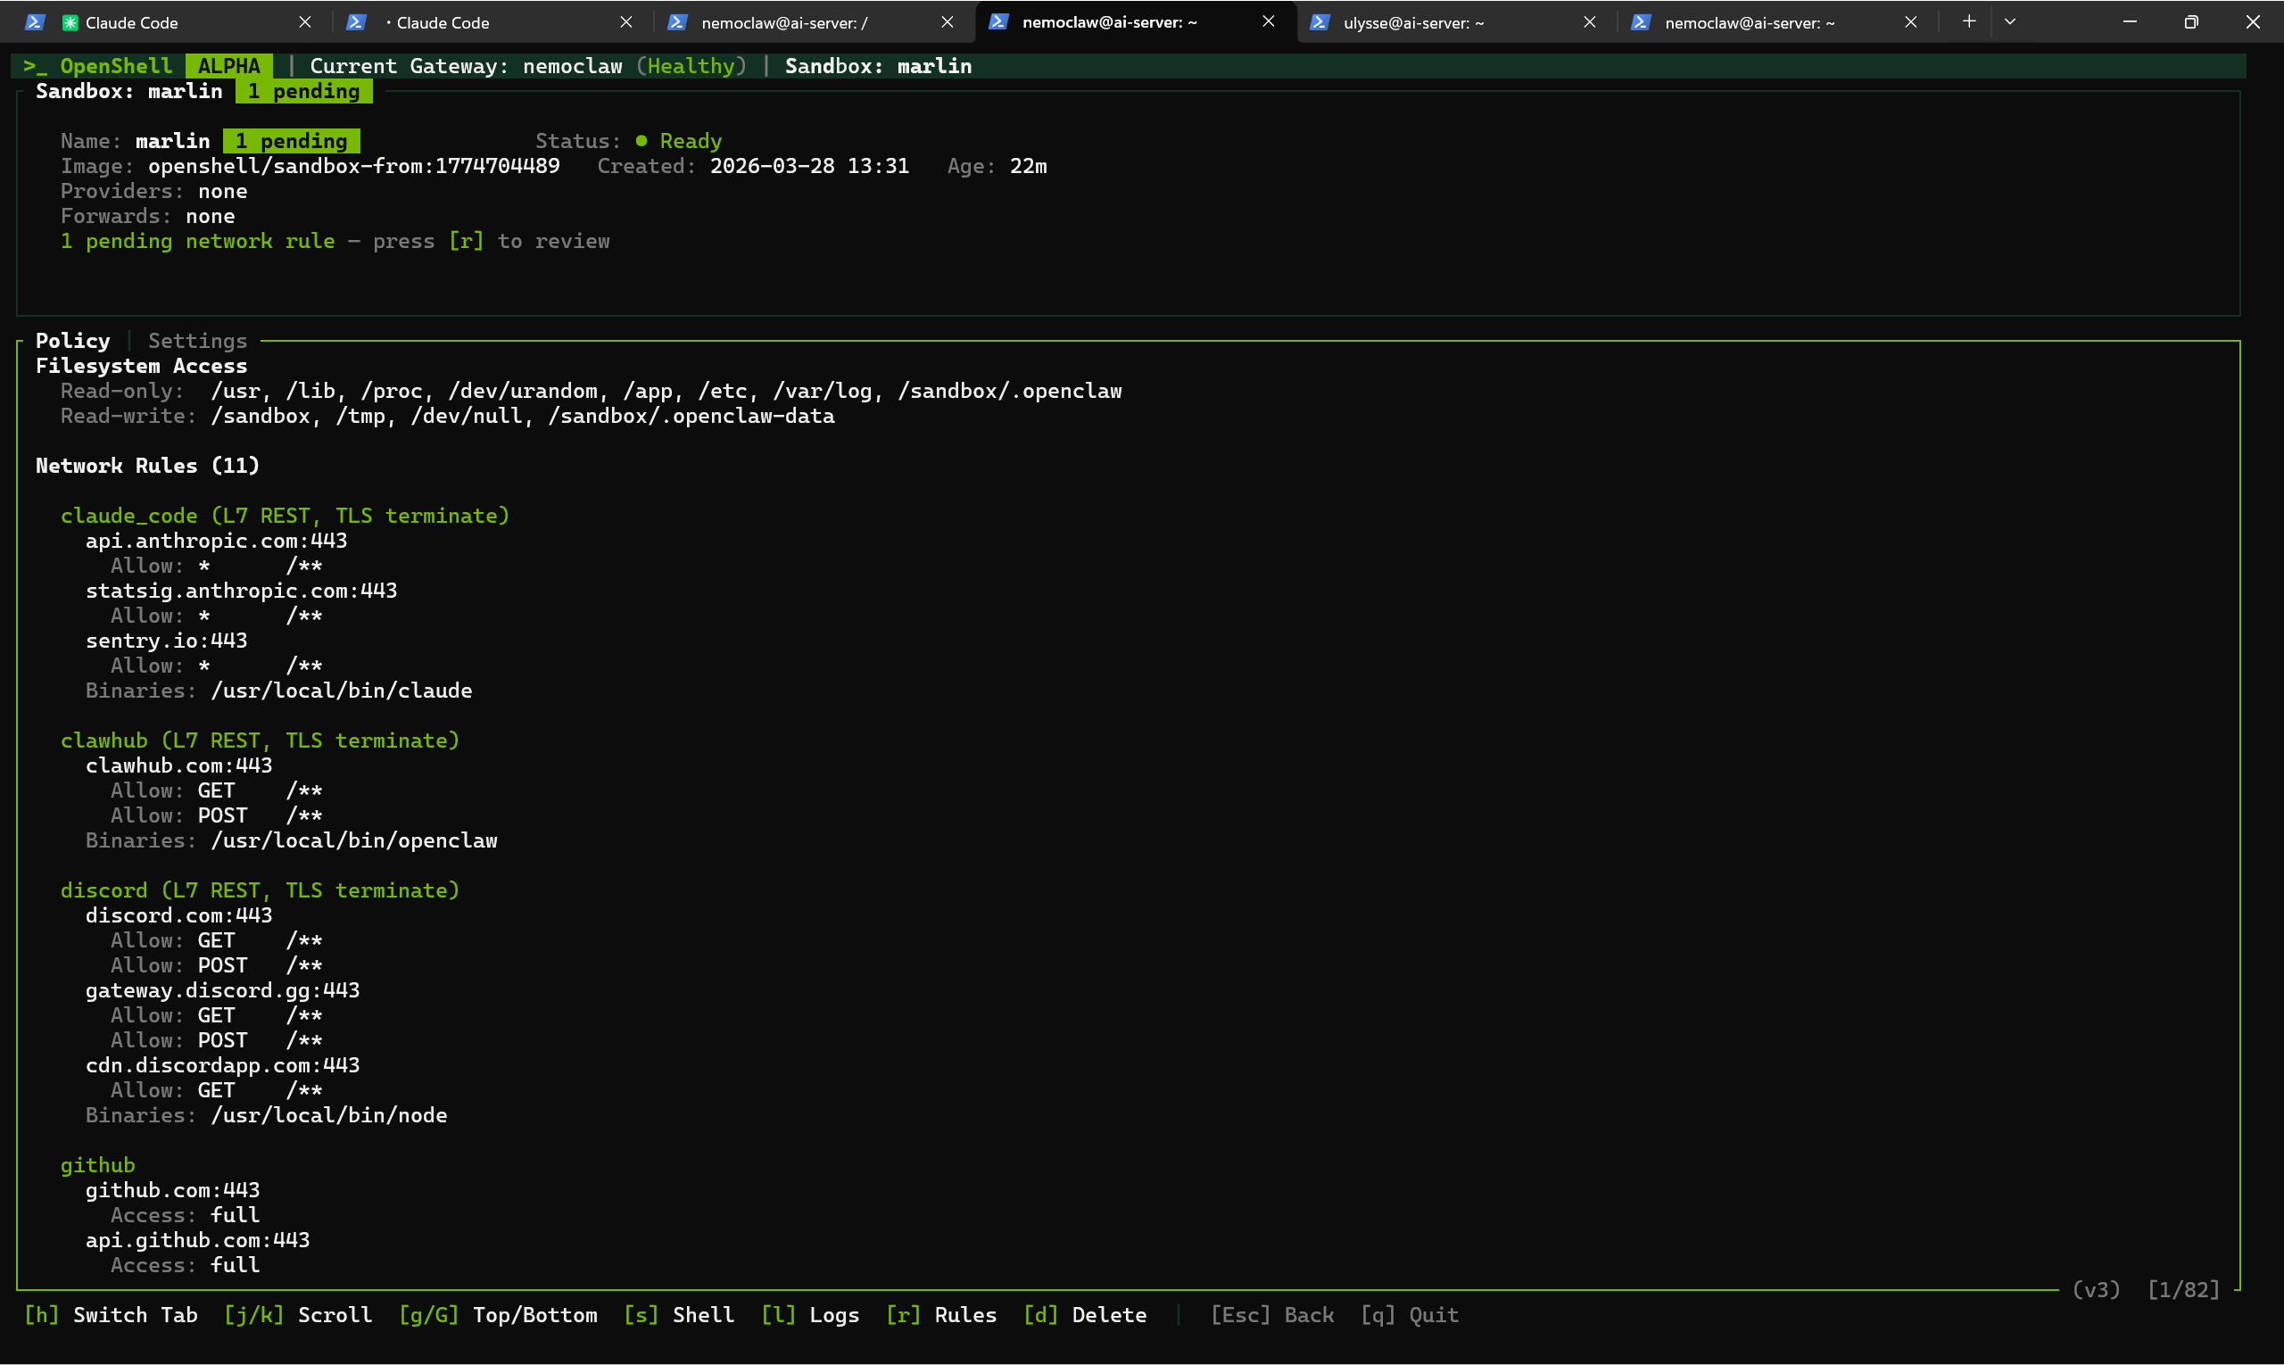
Task: Select the Policy panel tab
Action: [72, 340]
